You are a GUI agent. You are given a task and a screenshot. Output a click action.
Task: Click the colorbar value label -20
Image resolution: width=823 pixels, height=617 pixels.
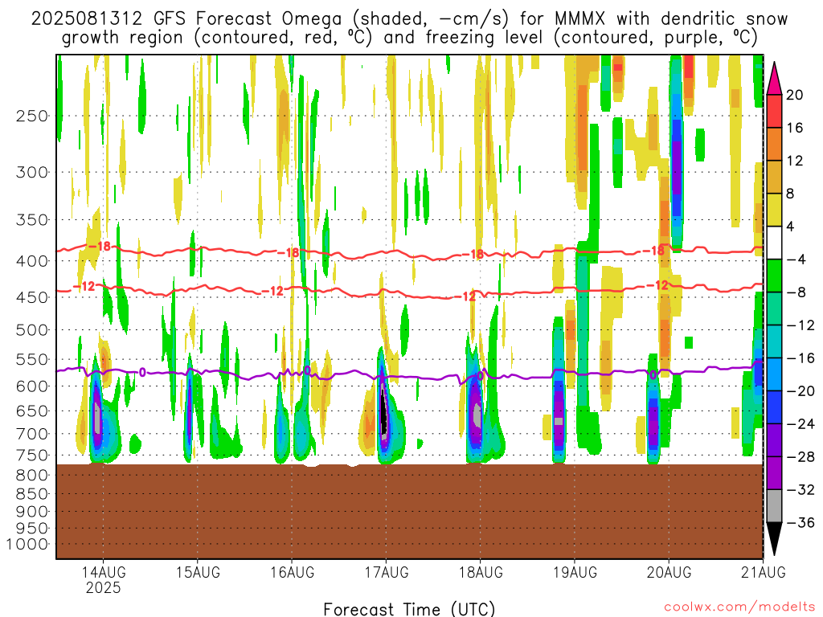(x=801, y=391)
